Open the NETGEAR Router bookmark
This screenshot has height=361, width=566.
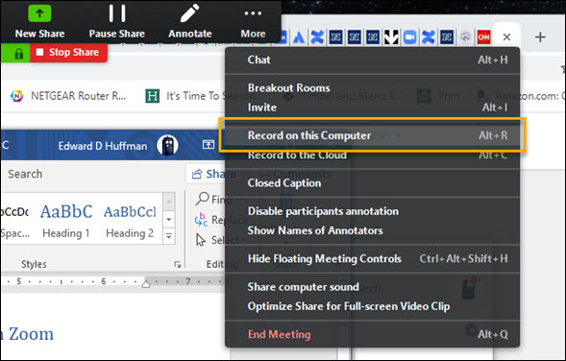click(68, 96)
